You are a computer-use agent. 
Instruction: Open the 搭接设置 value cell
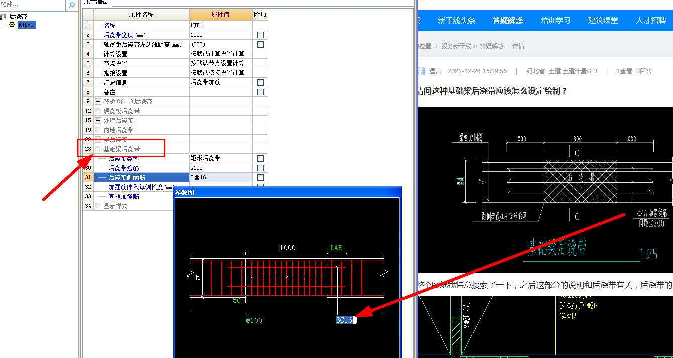coord(221,73)
